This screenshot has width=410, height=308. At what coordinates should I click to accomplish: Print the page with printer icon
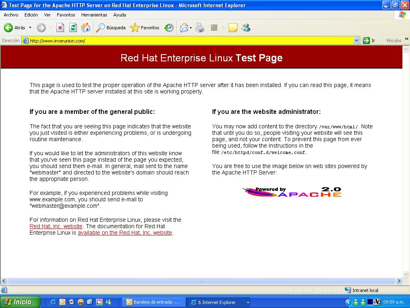coord(200,28)
